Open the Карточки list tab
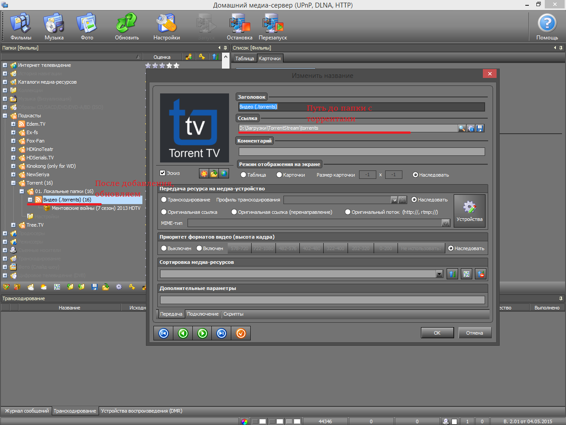 click(x=269, y=58)
